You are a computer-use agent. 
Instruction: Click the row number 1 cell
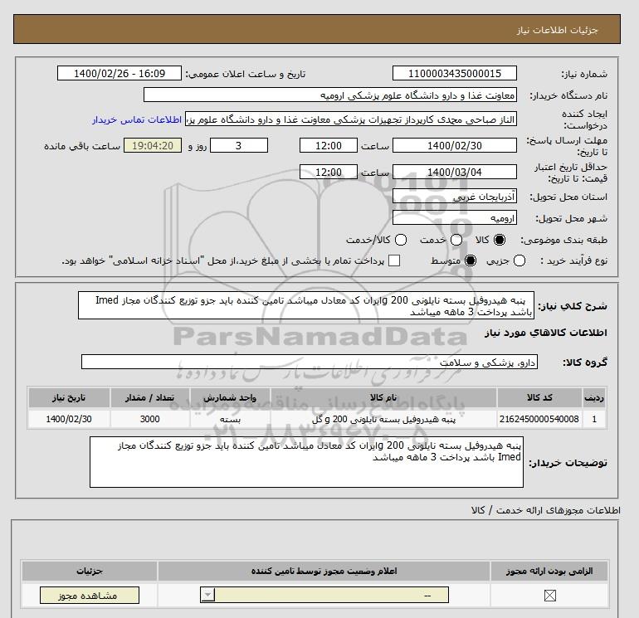pos(594,419)
